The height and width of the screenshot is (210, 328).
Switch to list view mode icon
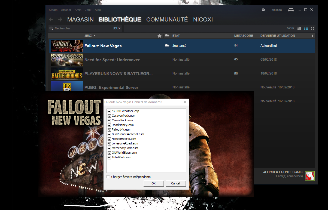coord(306,28)
